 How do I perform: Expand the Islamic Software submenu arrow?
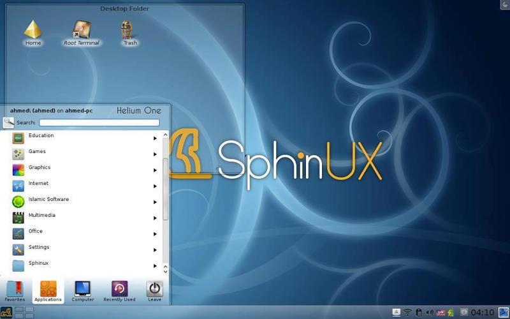(x=155, y=202)
